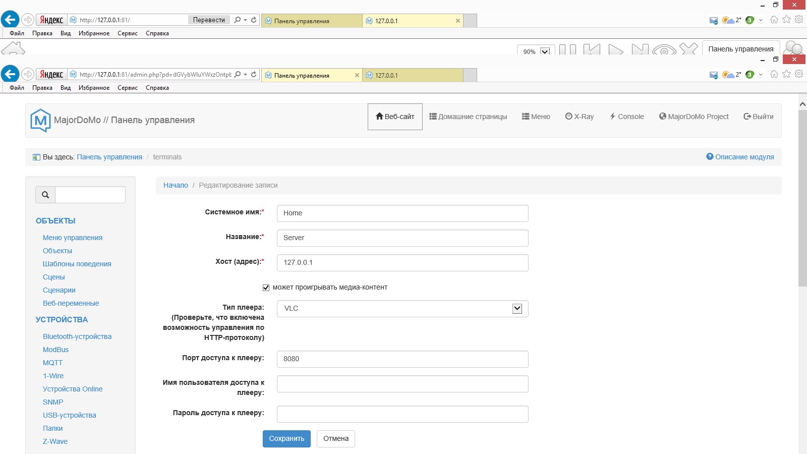Click the Порт доступа к плееру field

click(402, 359)
